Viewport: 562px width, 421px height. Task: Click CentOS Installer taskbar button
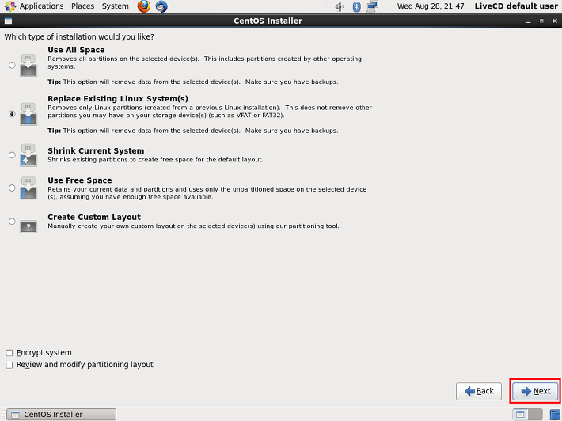pyautogui.click(x=61, y=415)
